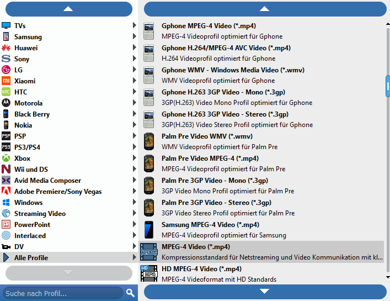This screenshot has height=301, width=390.
Task: Click the Palm Pre Video WMV phone thumbnail
Action: 149,141
